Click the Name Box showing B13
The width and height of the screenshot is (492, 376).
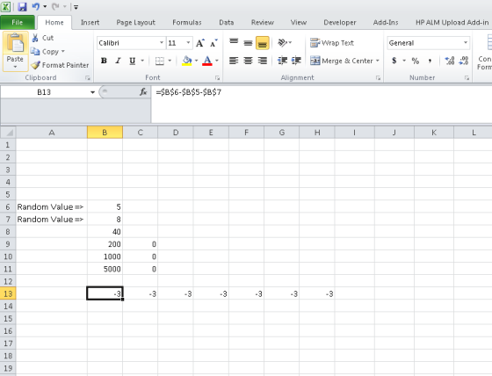pos(44,92)
